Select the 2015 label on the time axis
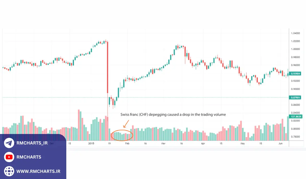This screenshot has height=179, width=306. 91,144
